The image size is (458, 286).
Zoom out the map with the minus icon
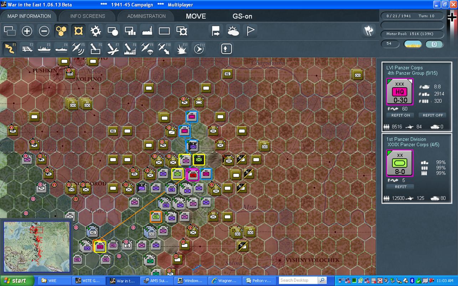point(44,31)
